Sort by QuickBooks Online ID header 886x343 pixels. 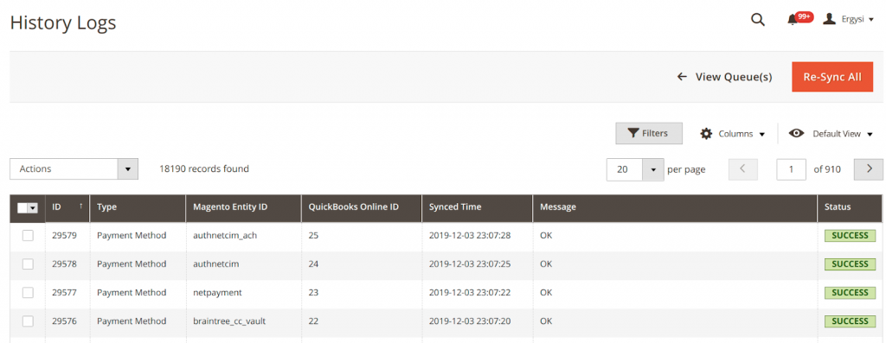pos(362,207)
